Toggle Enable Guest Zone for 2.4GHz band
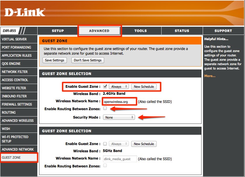Viewport: 245px width, 177px height. [x=105, y=86]
